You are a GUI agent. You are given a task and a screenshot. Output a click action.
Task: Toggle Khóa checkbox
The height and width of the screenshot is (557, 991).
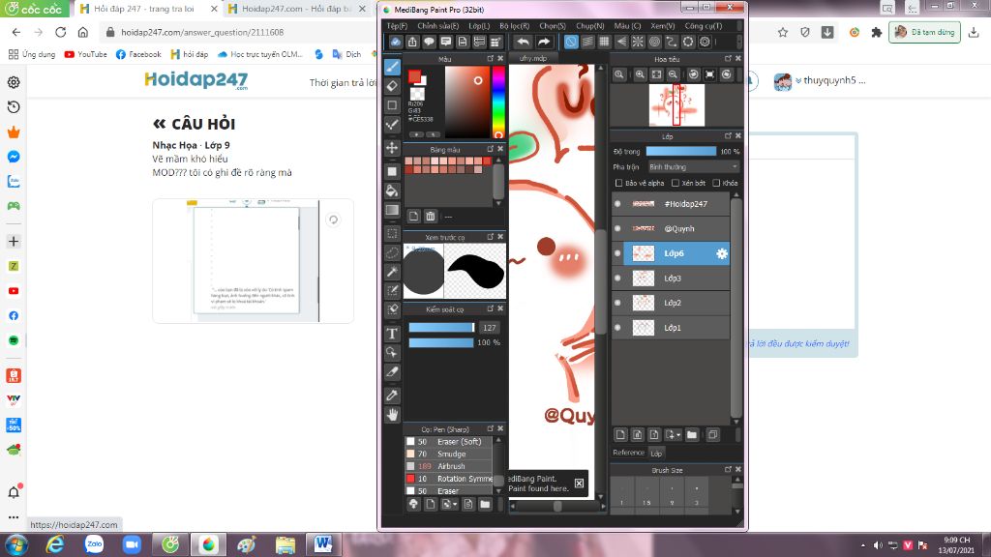[x=716, y=183]
